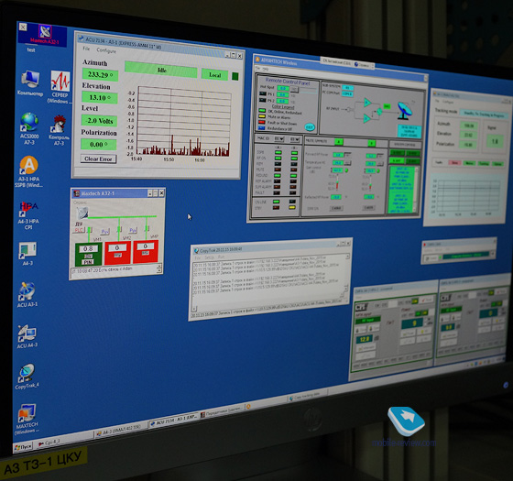This screenshot has height=481, width=513.
Task: Open the Пуск start button
Action: click(x=23, y=446)
